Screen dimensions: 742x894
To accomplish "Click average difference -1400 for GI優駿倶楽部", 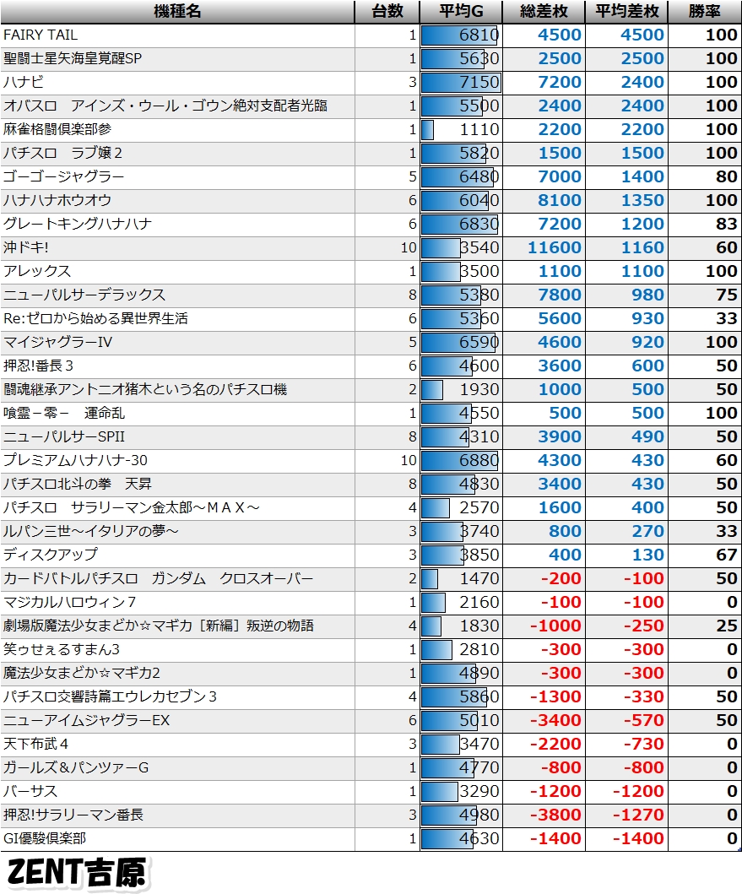I will click(x=638, y=839).
